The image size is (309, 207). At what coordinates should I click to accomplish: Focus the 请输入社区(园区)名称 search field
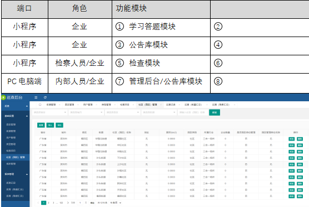[x=193, y=112]
